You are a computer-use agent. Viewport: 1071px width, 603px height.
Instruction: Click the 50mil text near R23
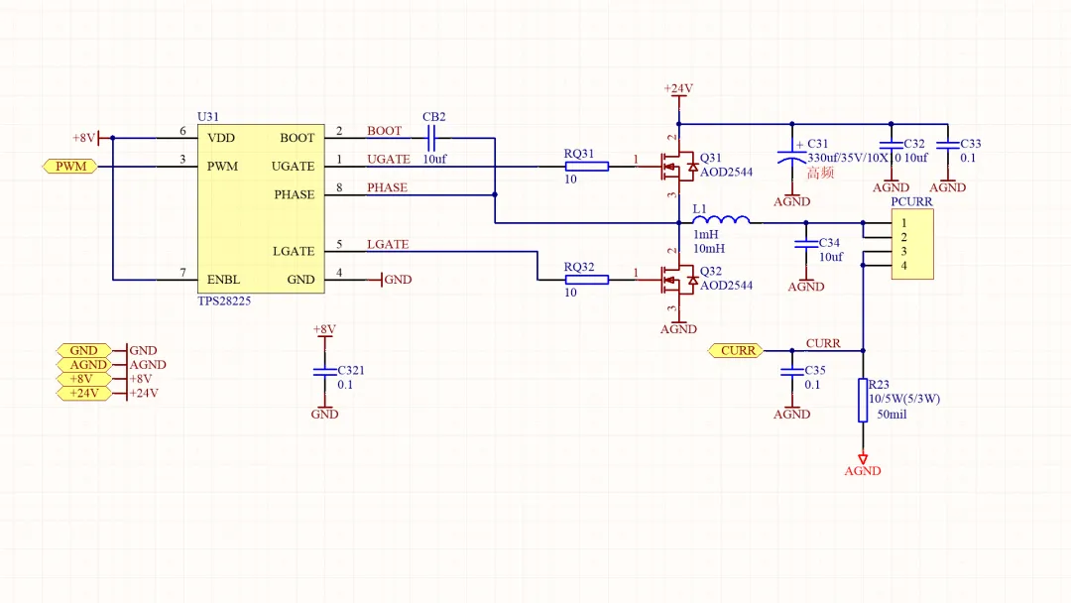[892, 414]
